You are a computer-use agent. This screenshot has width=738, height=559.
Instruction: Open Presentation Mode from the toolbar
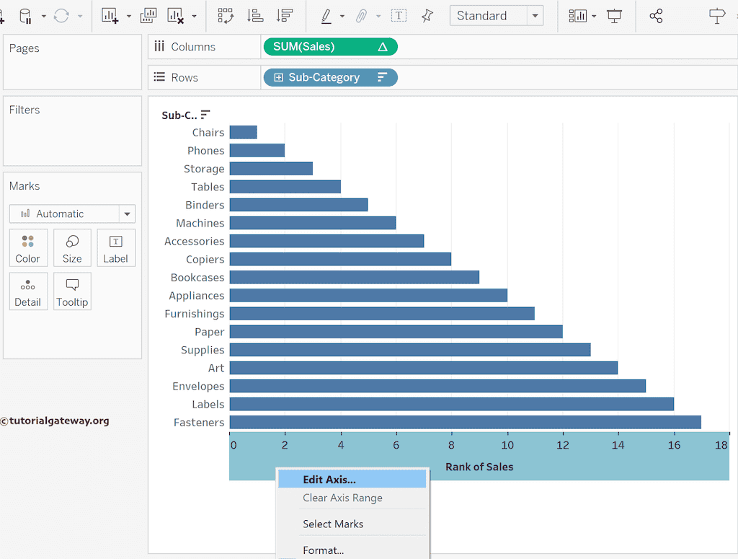[x=614, y=16]
